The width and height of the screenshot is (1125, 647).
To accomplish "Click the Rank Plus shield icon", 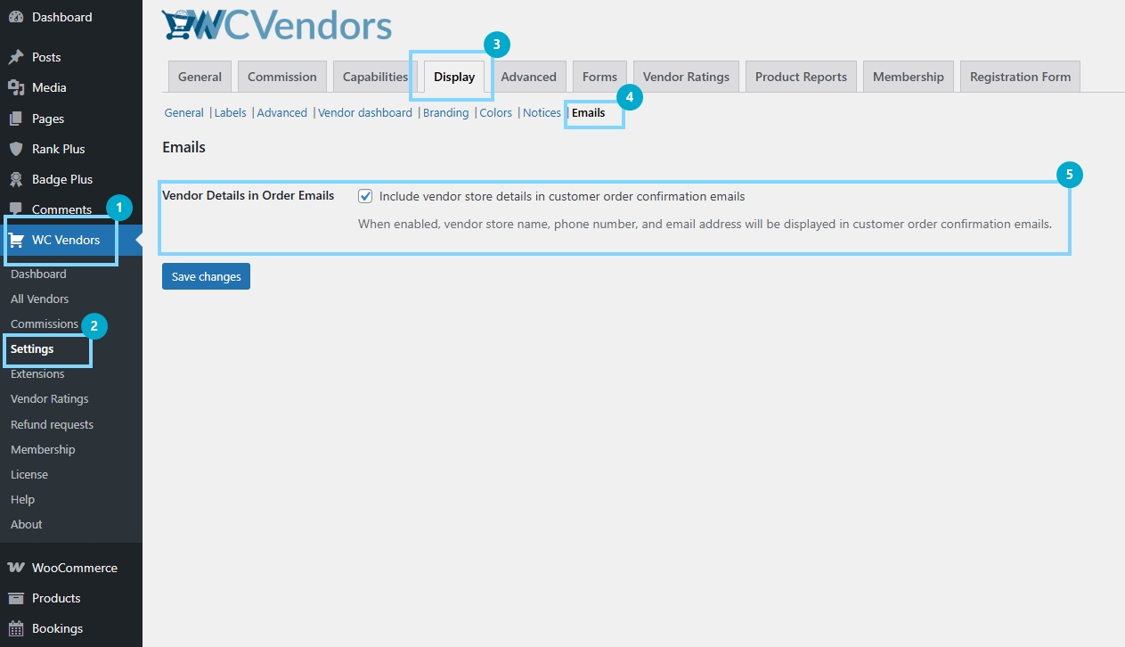I will 16,149.
